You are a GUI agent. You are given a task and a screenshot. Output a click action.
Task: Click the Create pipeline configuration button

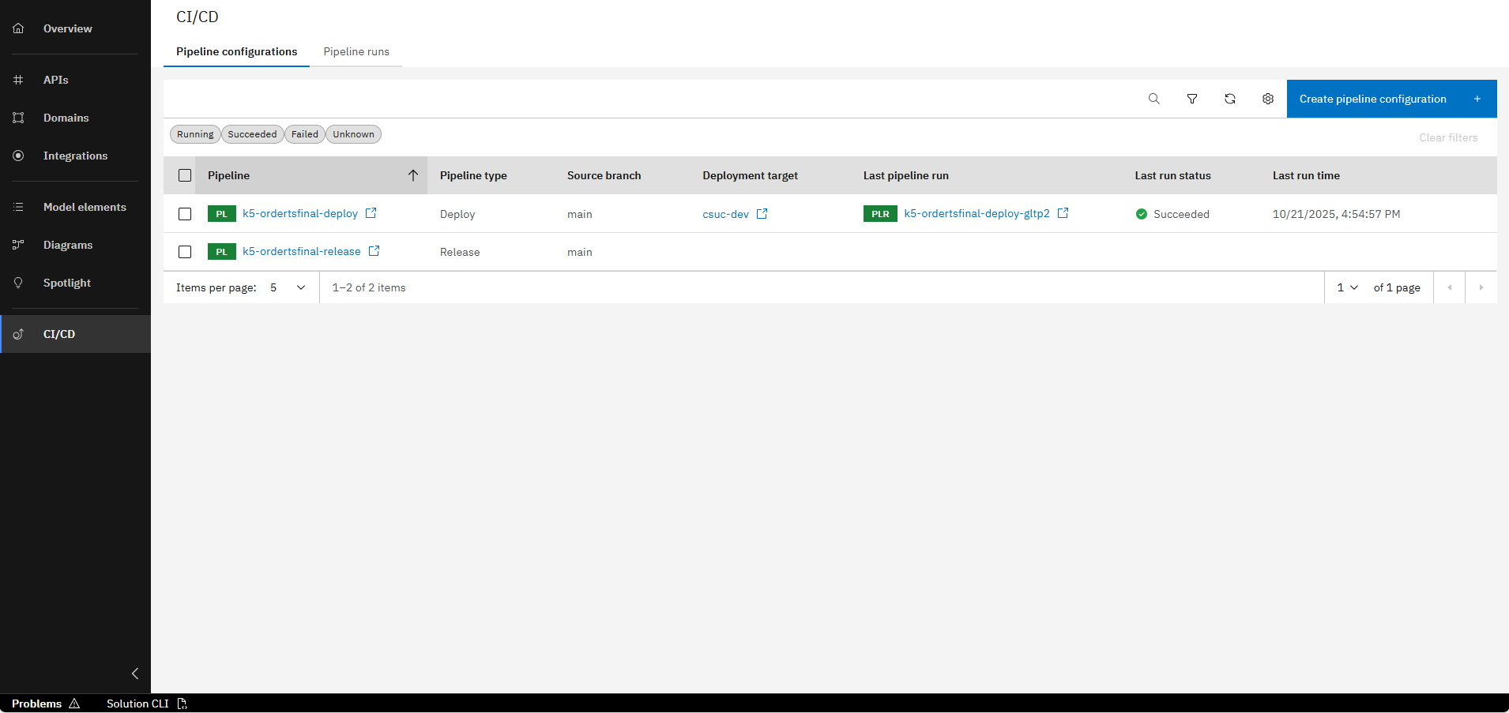[x=1372, y=98]
